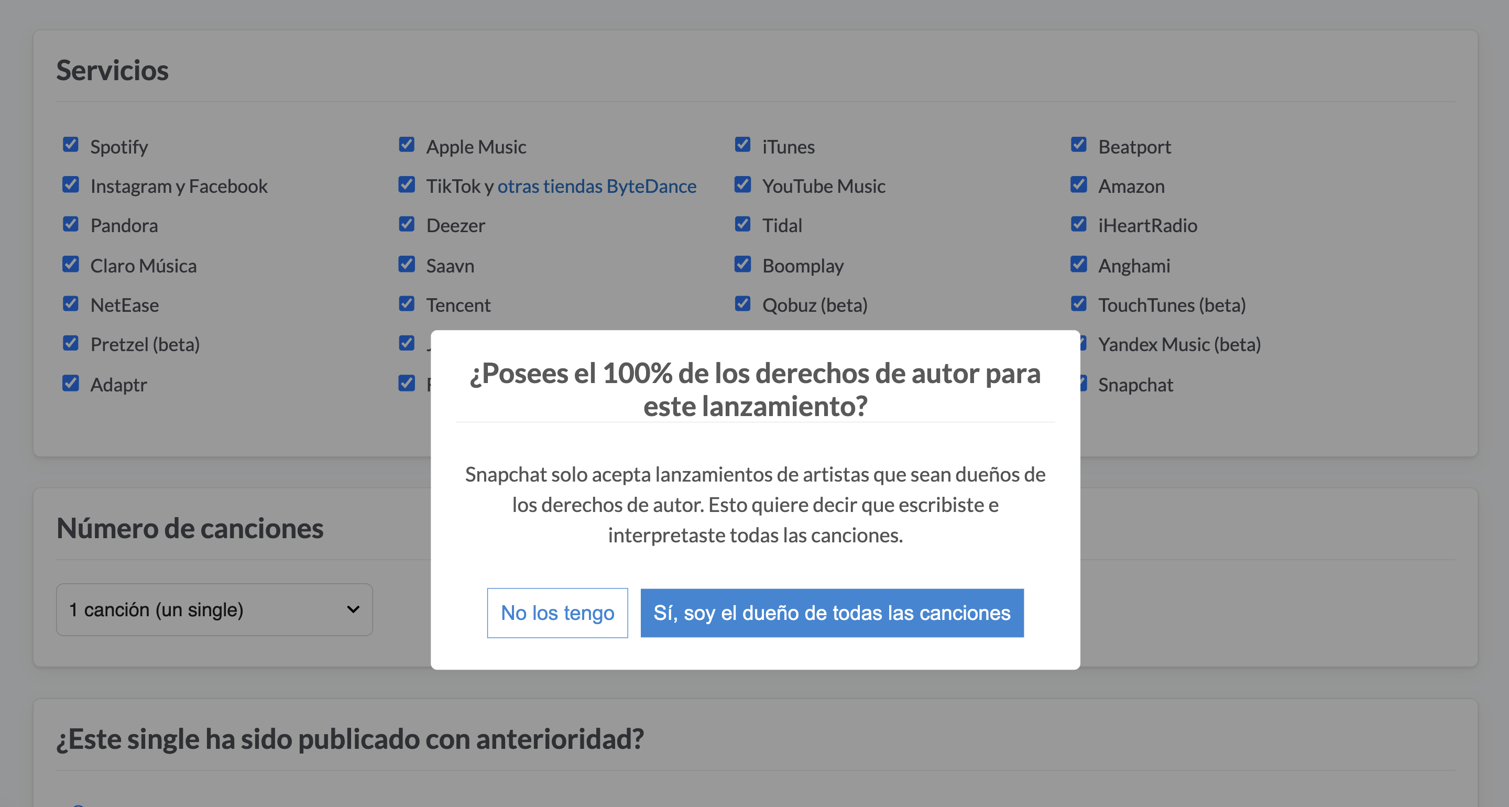Uncheck Instagram y Facebook checkbox
The height and width of the screenshot is (807, 1509).
coord(71,184)
